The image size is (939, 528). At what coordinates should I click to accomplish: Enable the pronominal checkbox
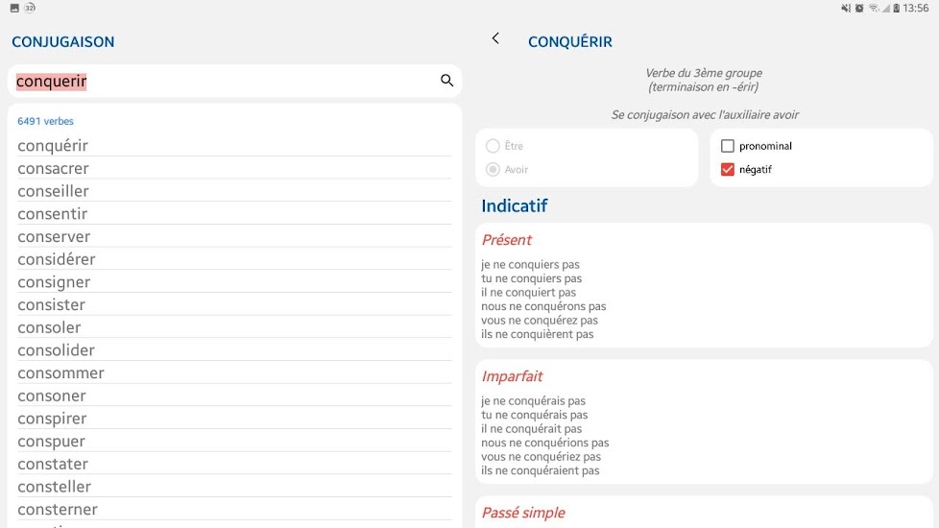(728, 146)
